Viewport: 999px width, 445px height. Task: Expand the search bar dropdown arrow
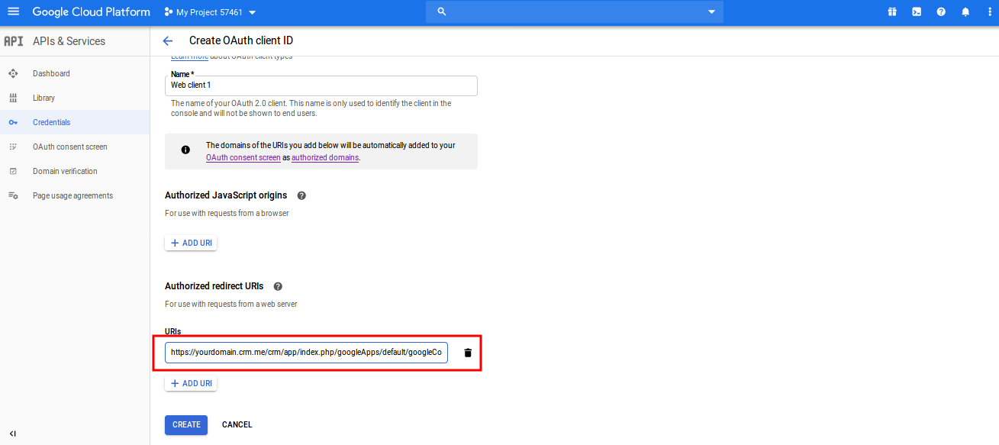(x=711, y=12)
